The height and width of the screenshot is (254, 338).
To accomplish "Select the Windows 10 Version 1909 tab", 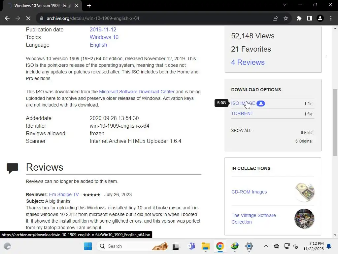I will pyautogui.click(x=42, y=6).
